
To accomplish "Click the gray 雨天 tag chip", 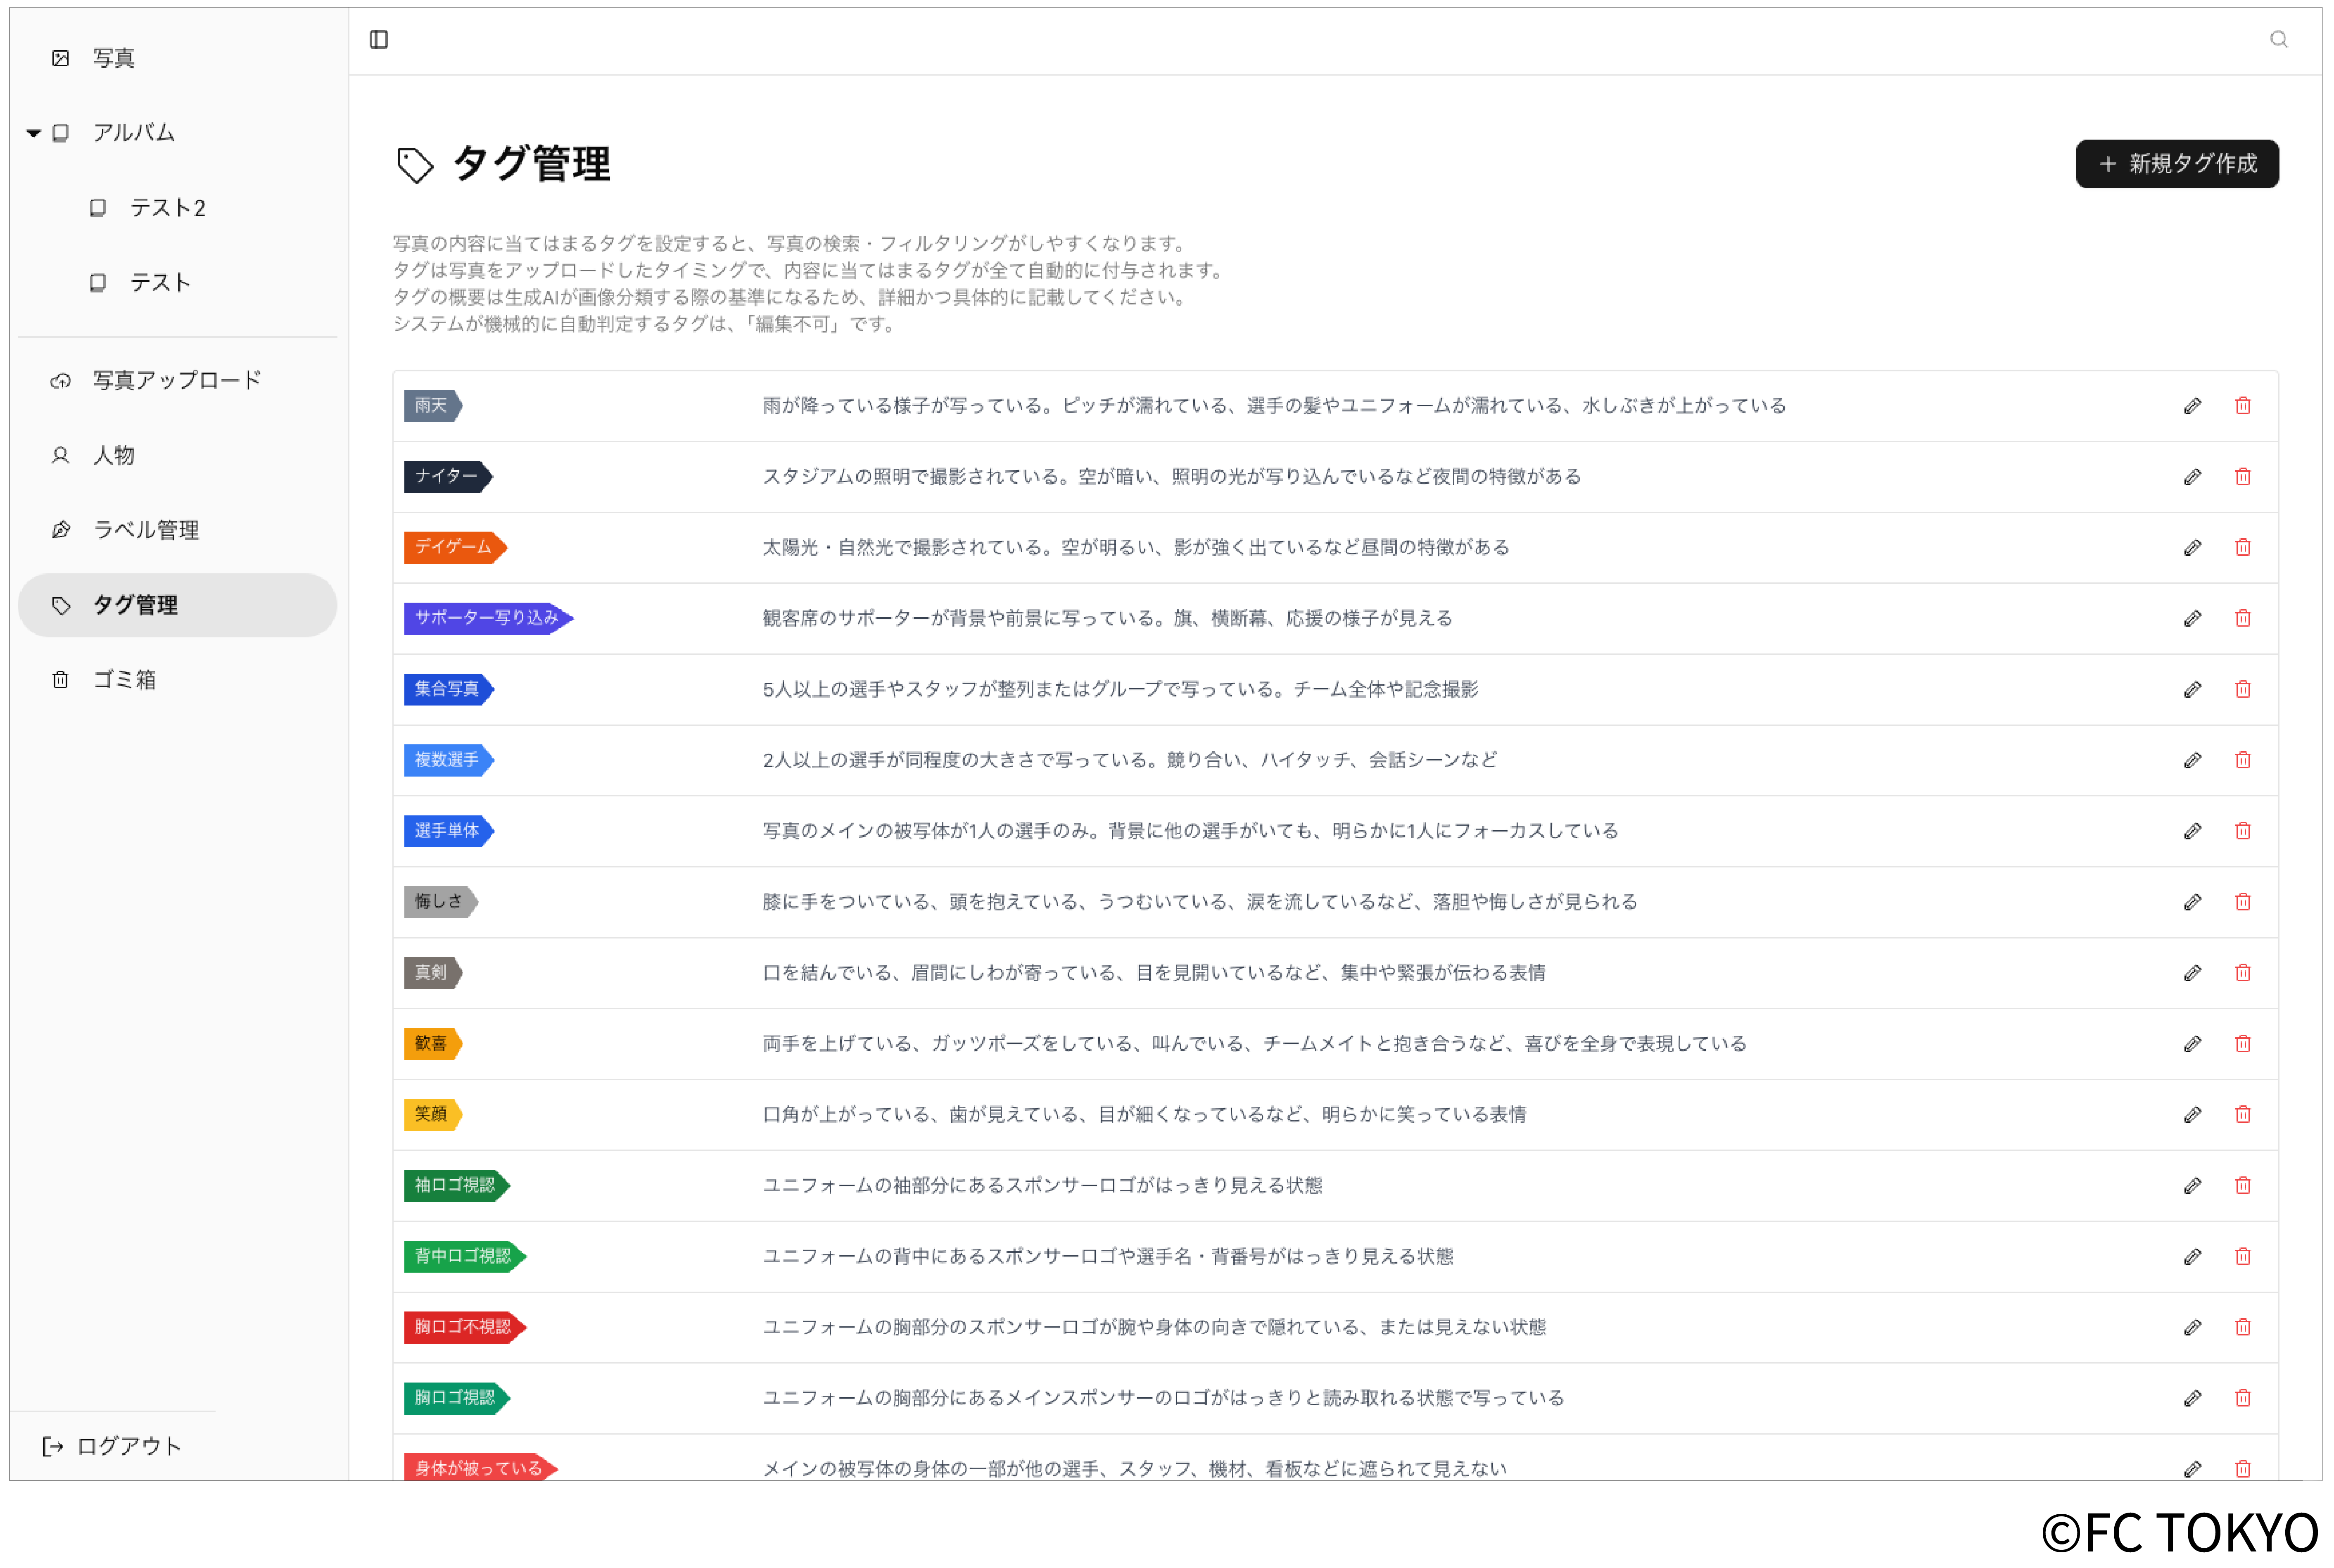I will (x=433, y=406).
